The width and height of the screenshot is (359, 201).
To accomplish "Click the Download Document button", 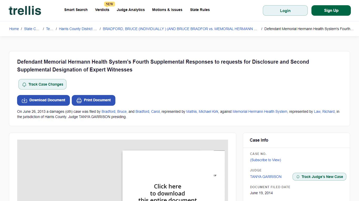I will [x=43, y=100].
